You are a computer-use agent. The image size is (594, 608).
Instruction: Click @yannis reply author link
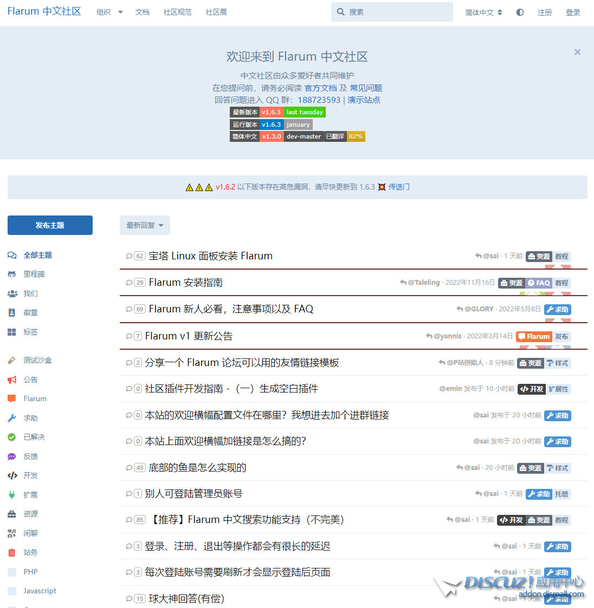[x=448, y=336]
